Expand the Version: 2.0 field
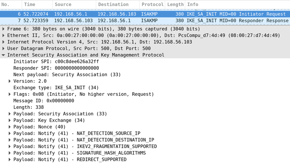The width and height of the screenshot is (290, 165). coord(9,81)
